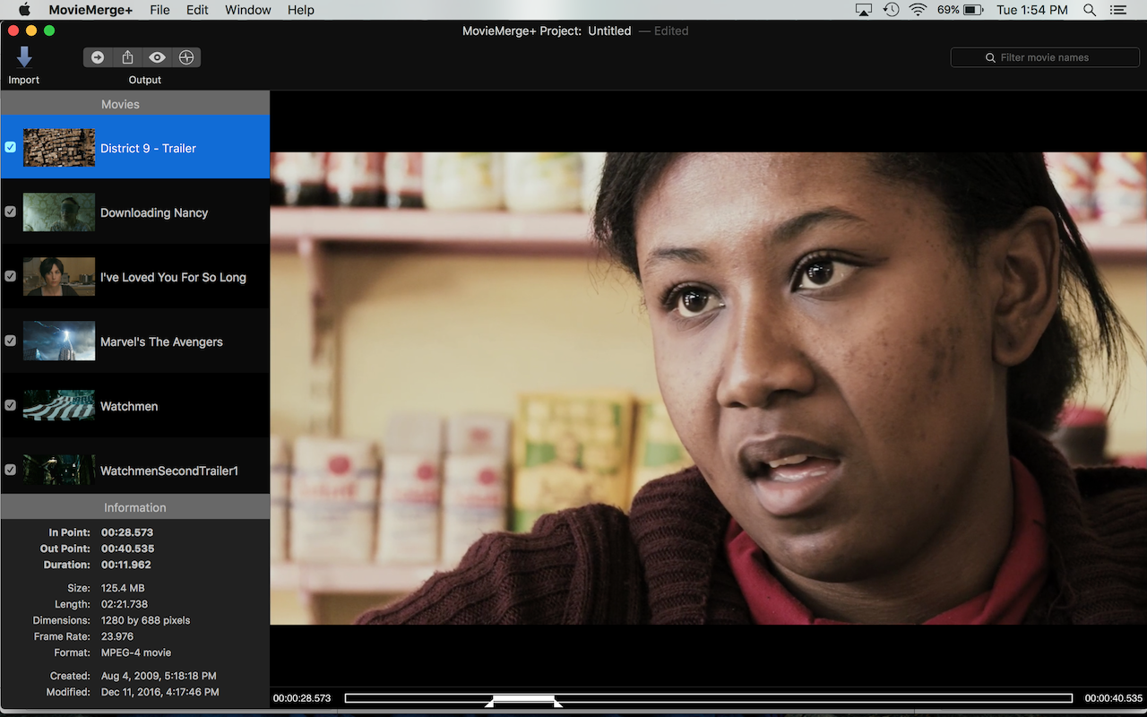Click the WatchmenSecondTrailer1 thumbnail
The width and height of the screenshot is (1147, 717).
point(59,471)
